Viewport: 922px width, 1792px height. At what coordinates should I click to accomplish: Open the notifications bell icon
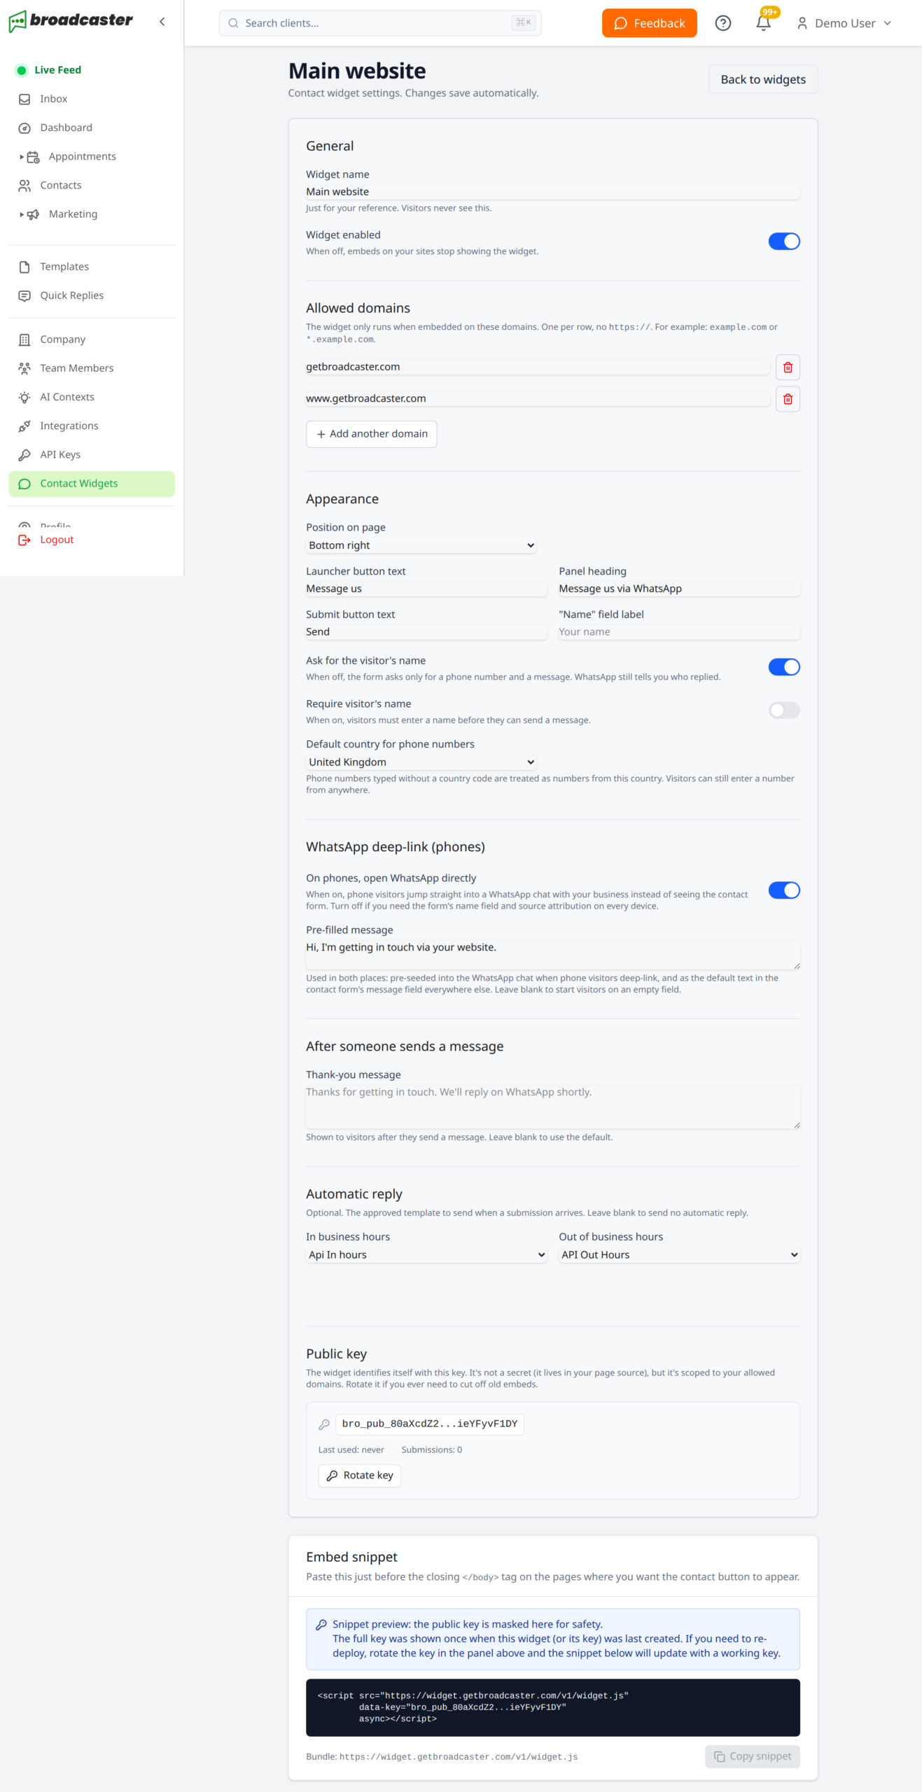tap(763, 23)
